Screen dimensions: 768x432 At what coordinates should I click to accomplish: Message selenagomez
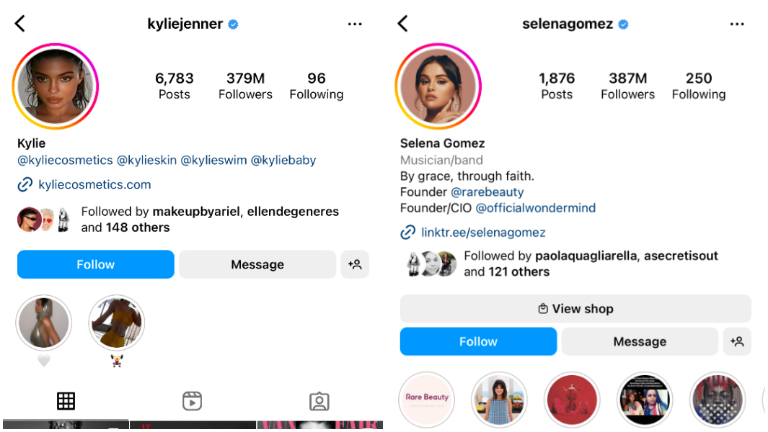pyautogui.click(x=639, y=341)
